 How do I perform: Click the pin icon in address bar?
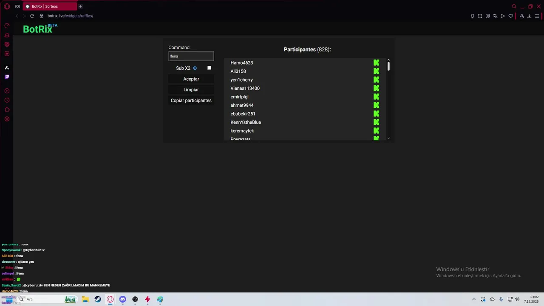pos(472,16)
